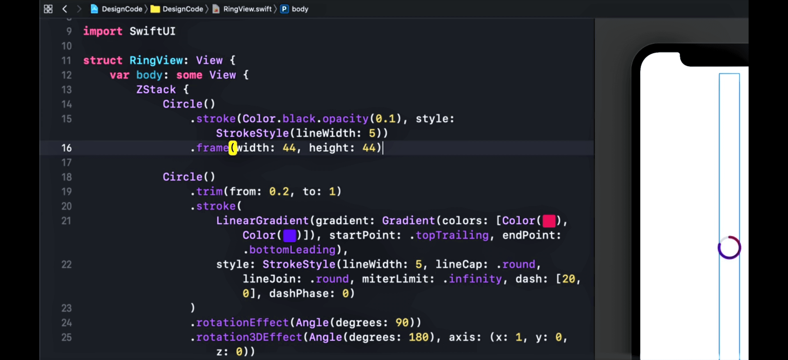Go back with the left chevron arrow
This screenshot has width=788, height=360.
[65, 9]
